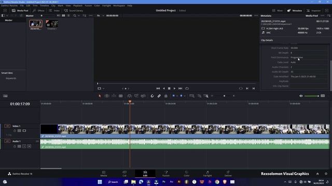Open the Playback menu
Viewport: 332px width, 186px height.
78,6
